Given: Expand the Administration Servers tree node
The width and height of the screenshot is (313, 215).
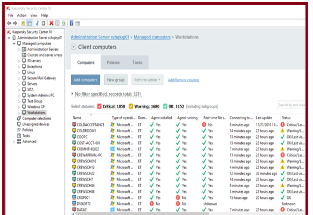Looking at the screenshot, I should (19, 49).
